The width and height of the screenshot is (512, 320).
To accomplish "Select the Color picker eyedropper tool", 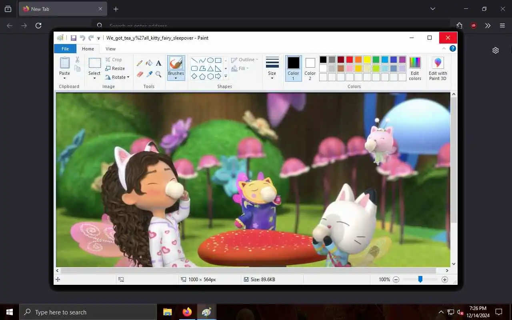I will tap(149, 74).
